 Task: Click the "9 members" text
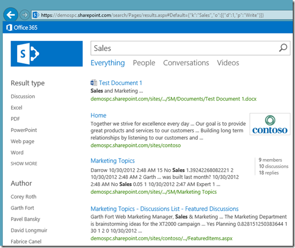270,160
